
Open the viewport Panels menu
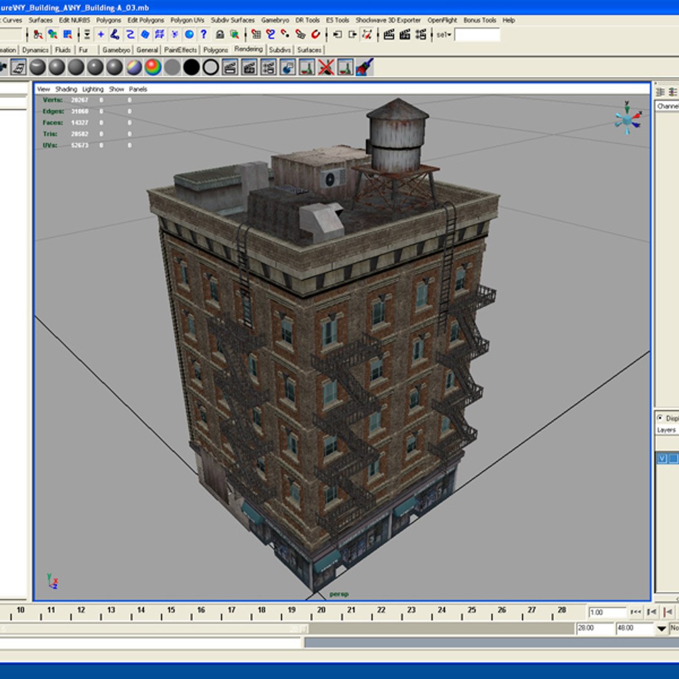[x=138, y=89]
